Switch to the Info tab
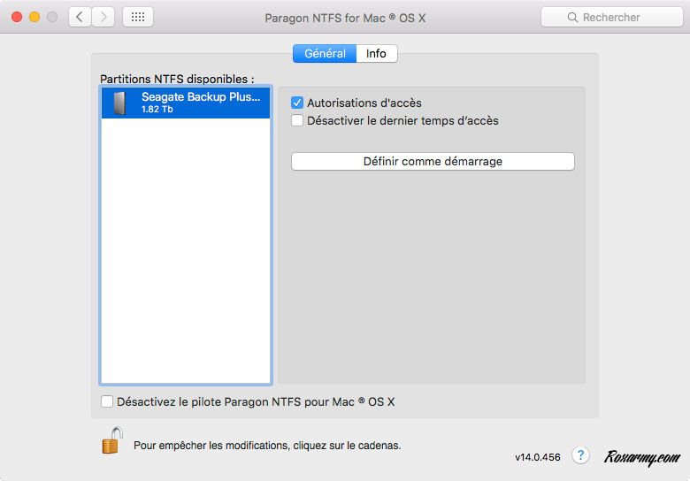Image resolution: width=690 pixels, height=481 pixels. [x=376, y=54]
